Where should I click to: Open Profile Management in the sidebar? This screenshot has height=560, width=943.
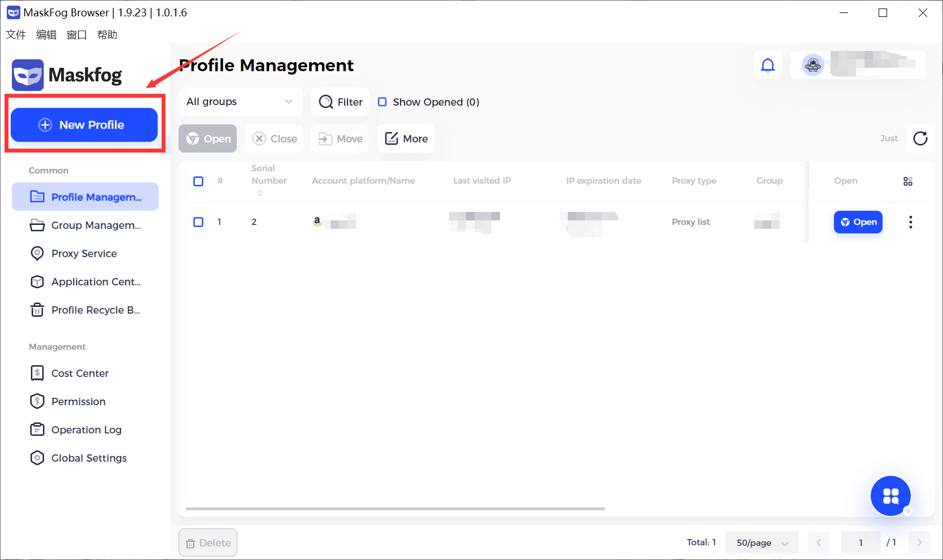[85, 197]
